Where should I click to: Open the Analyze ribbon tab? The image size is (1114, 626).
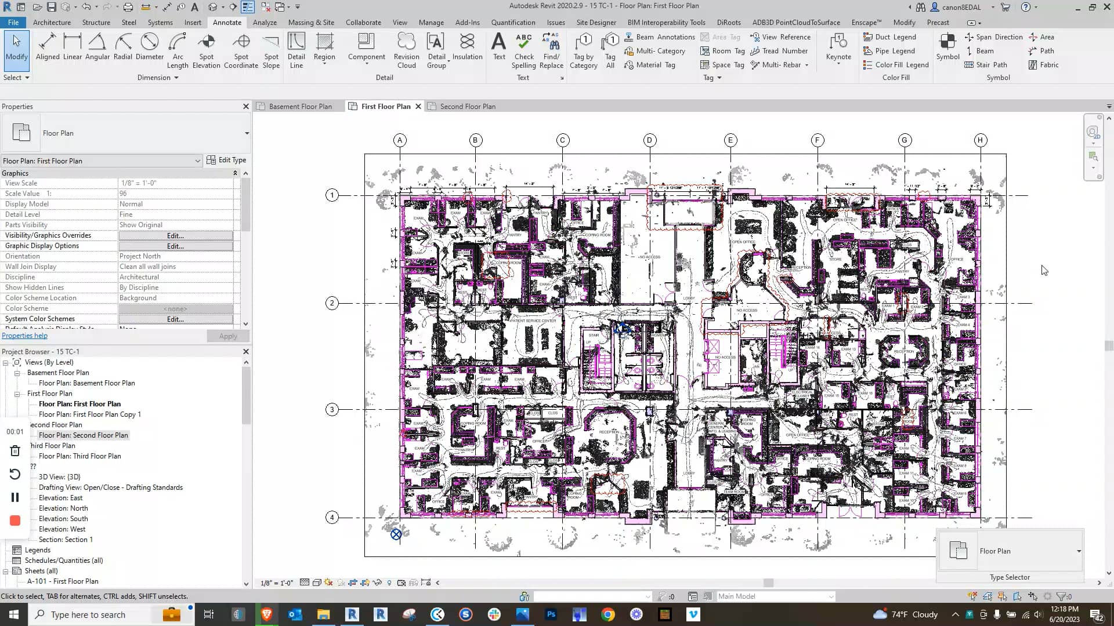(x=265, y=23)
